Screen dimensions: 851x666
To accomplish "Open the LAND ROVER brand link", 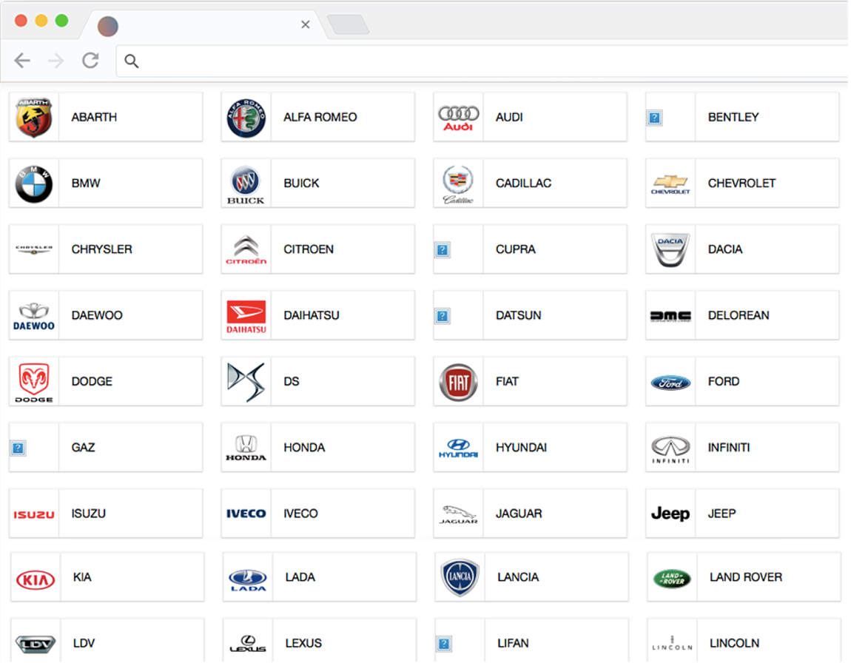I will coord(744,577).
